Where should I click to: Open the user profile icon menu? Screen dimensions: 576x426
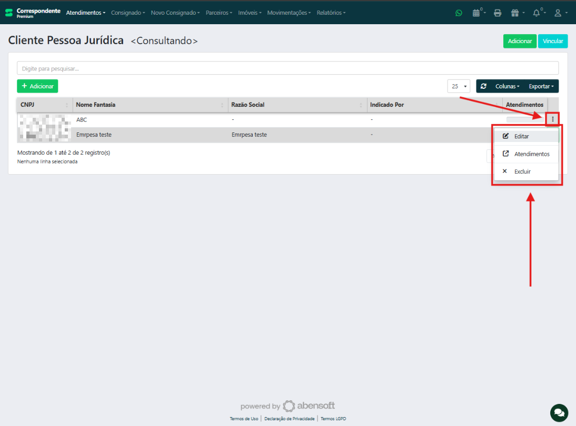coord(558,13)
